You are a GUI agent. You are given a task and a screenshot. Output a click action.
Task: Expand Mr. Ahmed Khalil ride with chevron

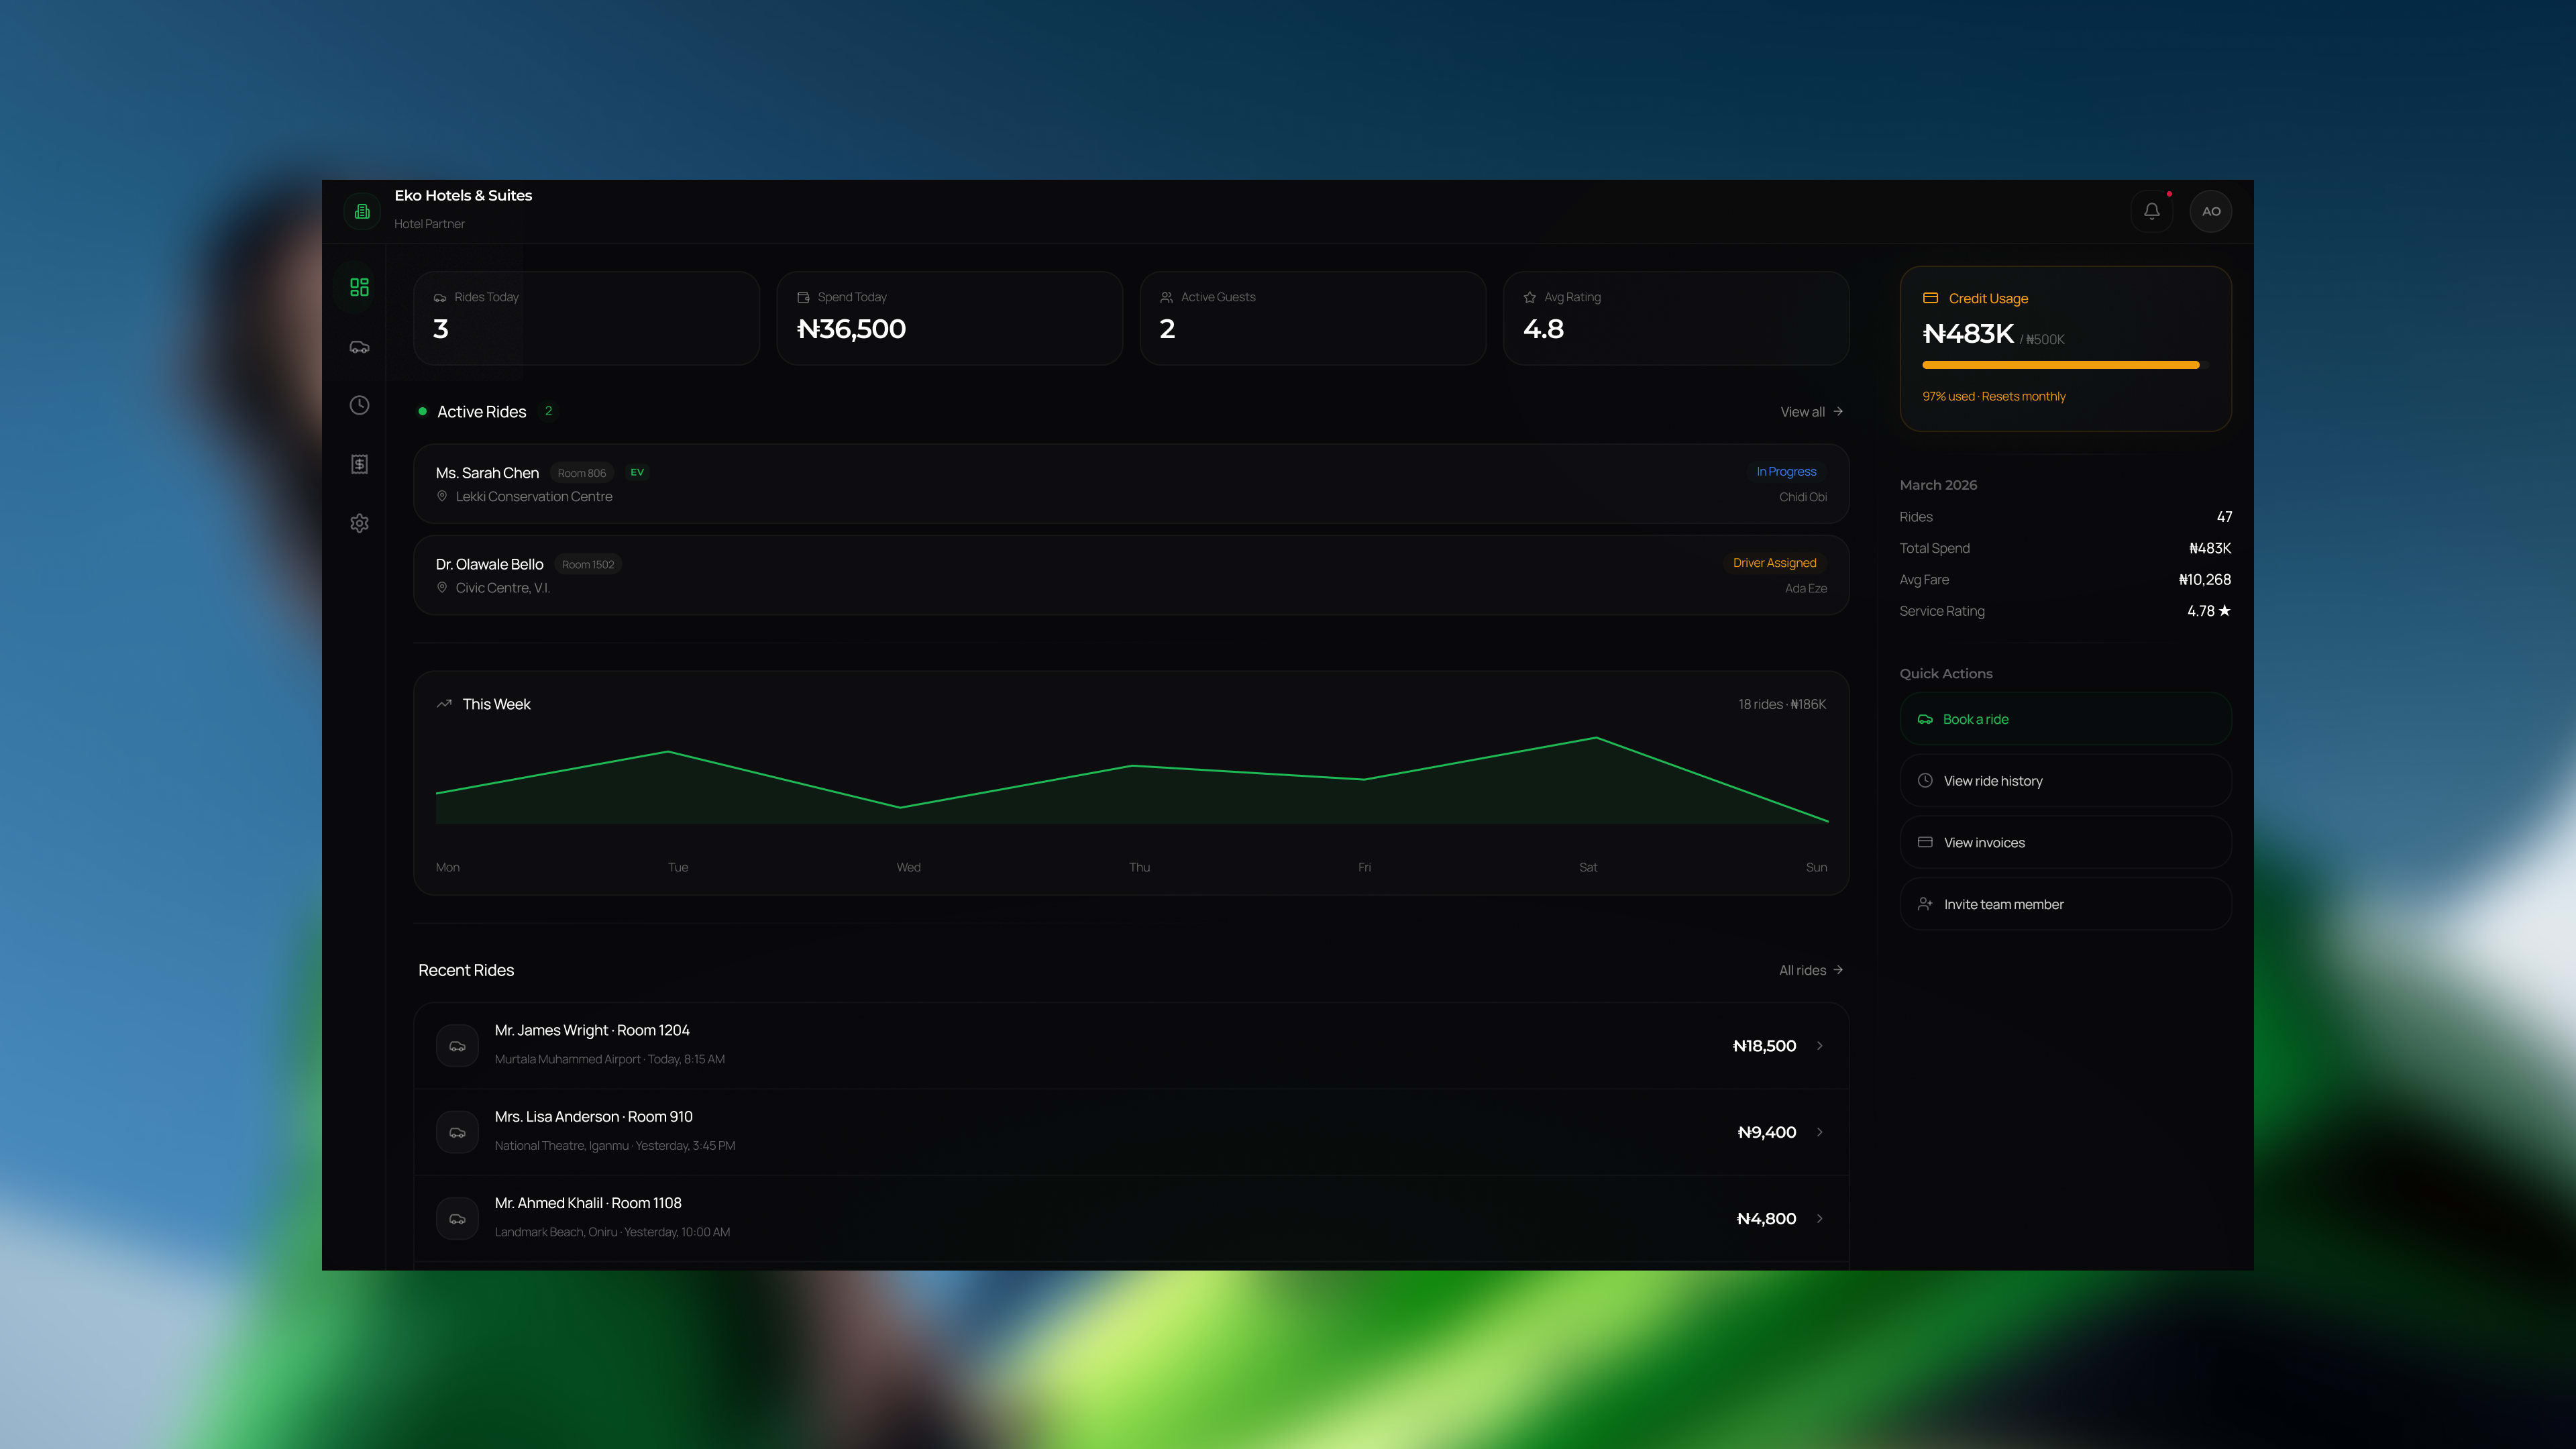(1820, 1219)
